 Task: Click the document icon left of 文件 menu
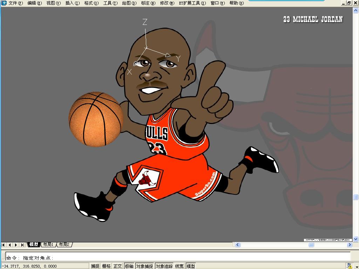(4, 3)
